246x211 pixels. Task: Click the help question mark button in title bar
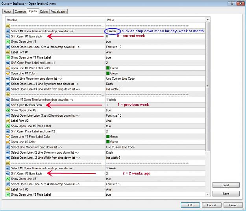(232, 4)
